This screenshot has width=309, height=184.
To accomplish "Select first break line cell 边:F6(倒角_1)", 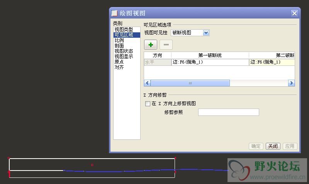I will tap(210, 62).
